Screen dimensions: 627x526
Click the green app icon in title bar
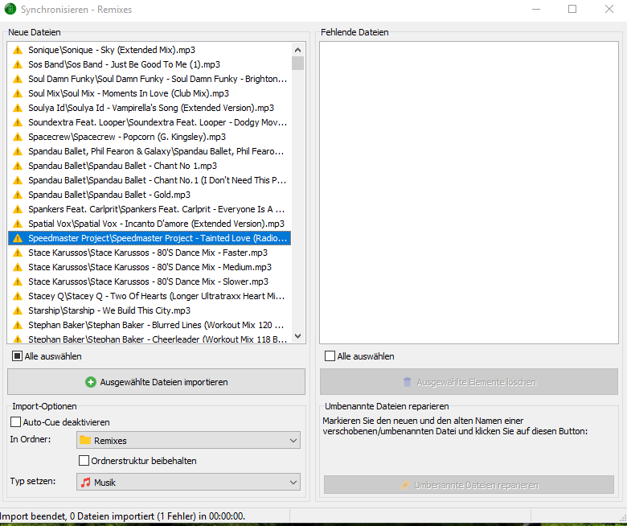10,10
